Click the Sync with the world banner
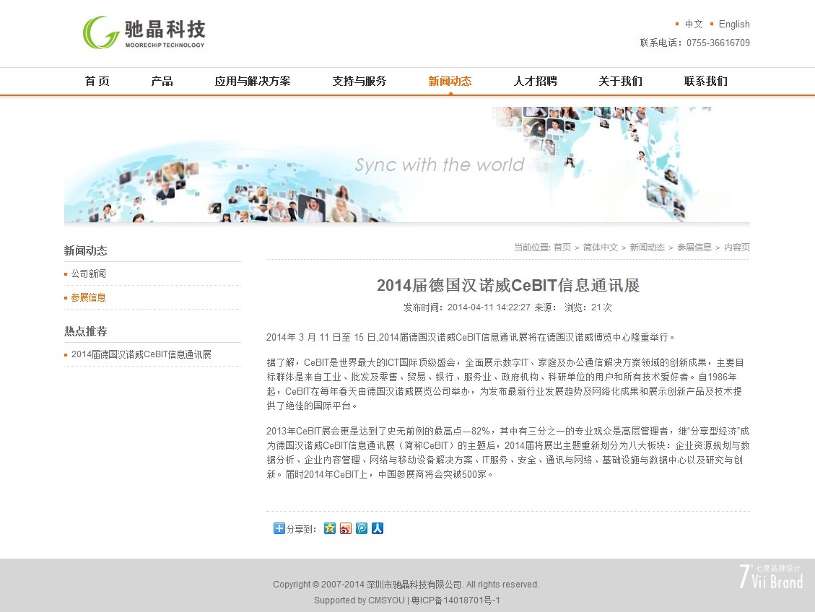 click(407, 165)
